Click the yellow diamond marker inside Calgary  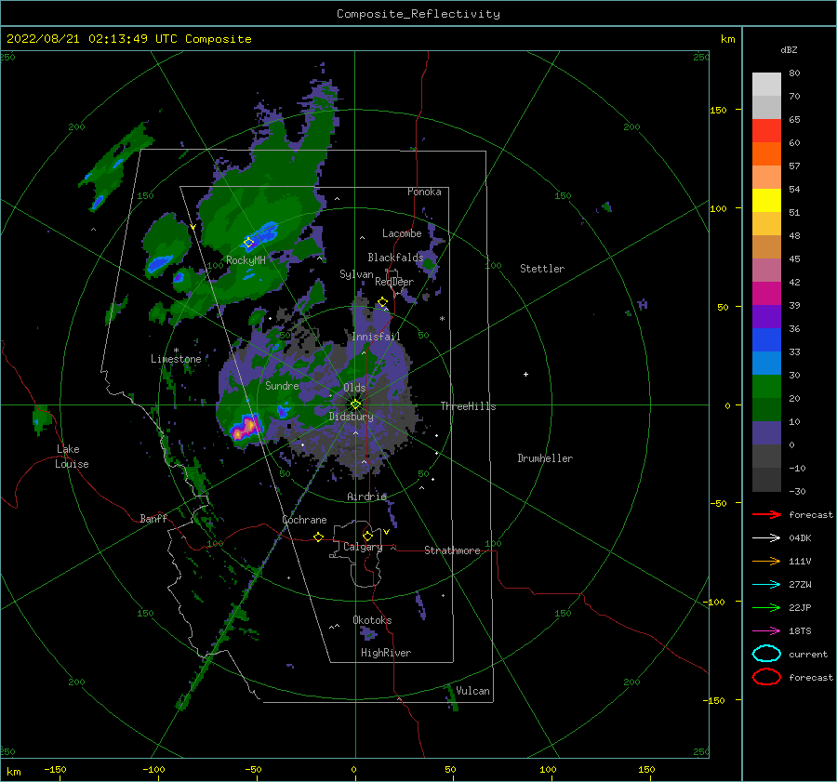coord(367,536)
